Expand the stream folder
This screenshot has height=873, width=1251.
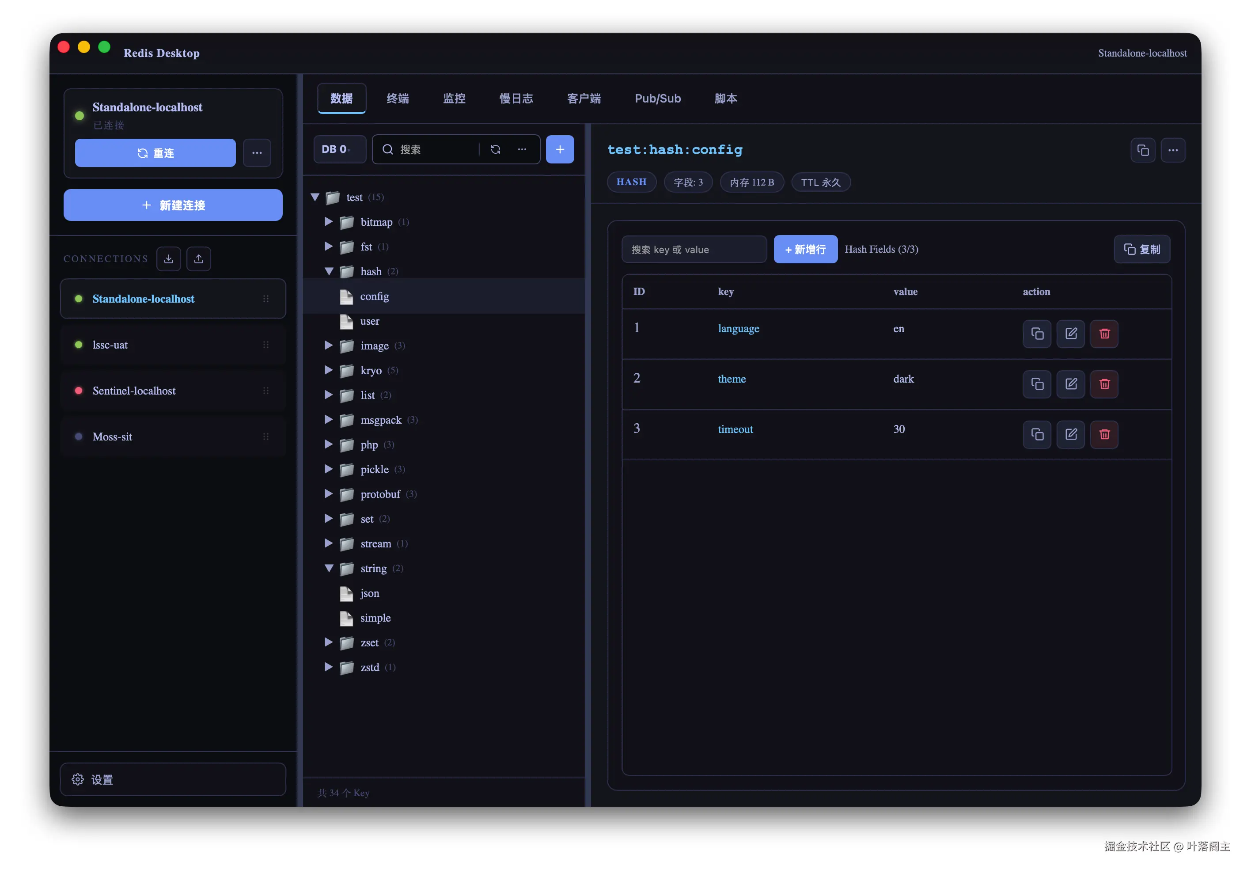click(x=329, y=543)
